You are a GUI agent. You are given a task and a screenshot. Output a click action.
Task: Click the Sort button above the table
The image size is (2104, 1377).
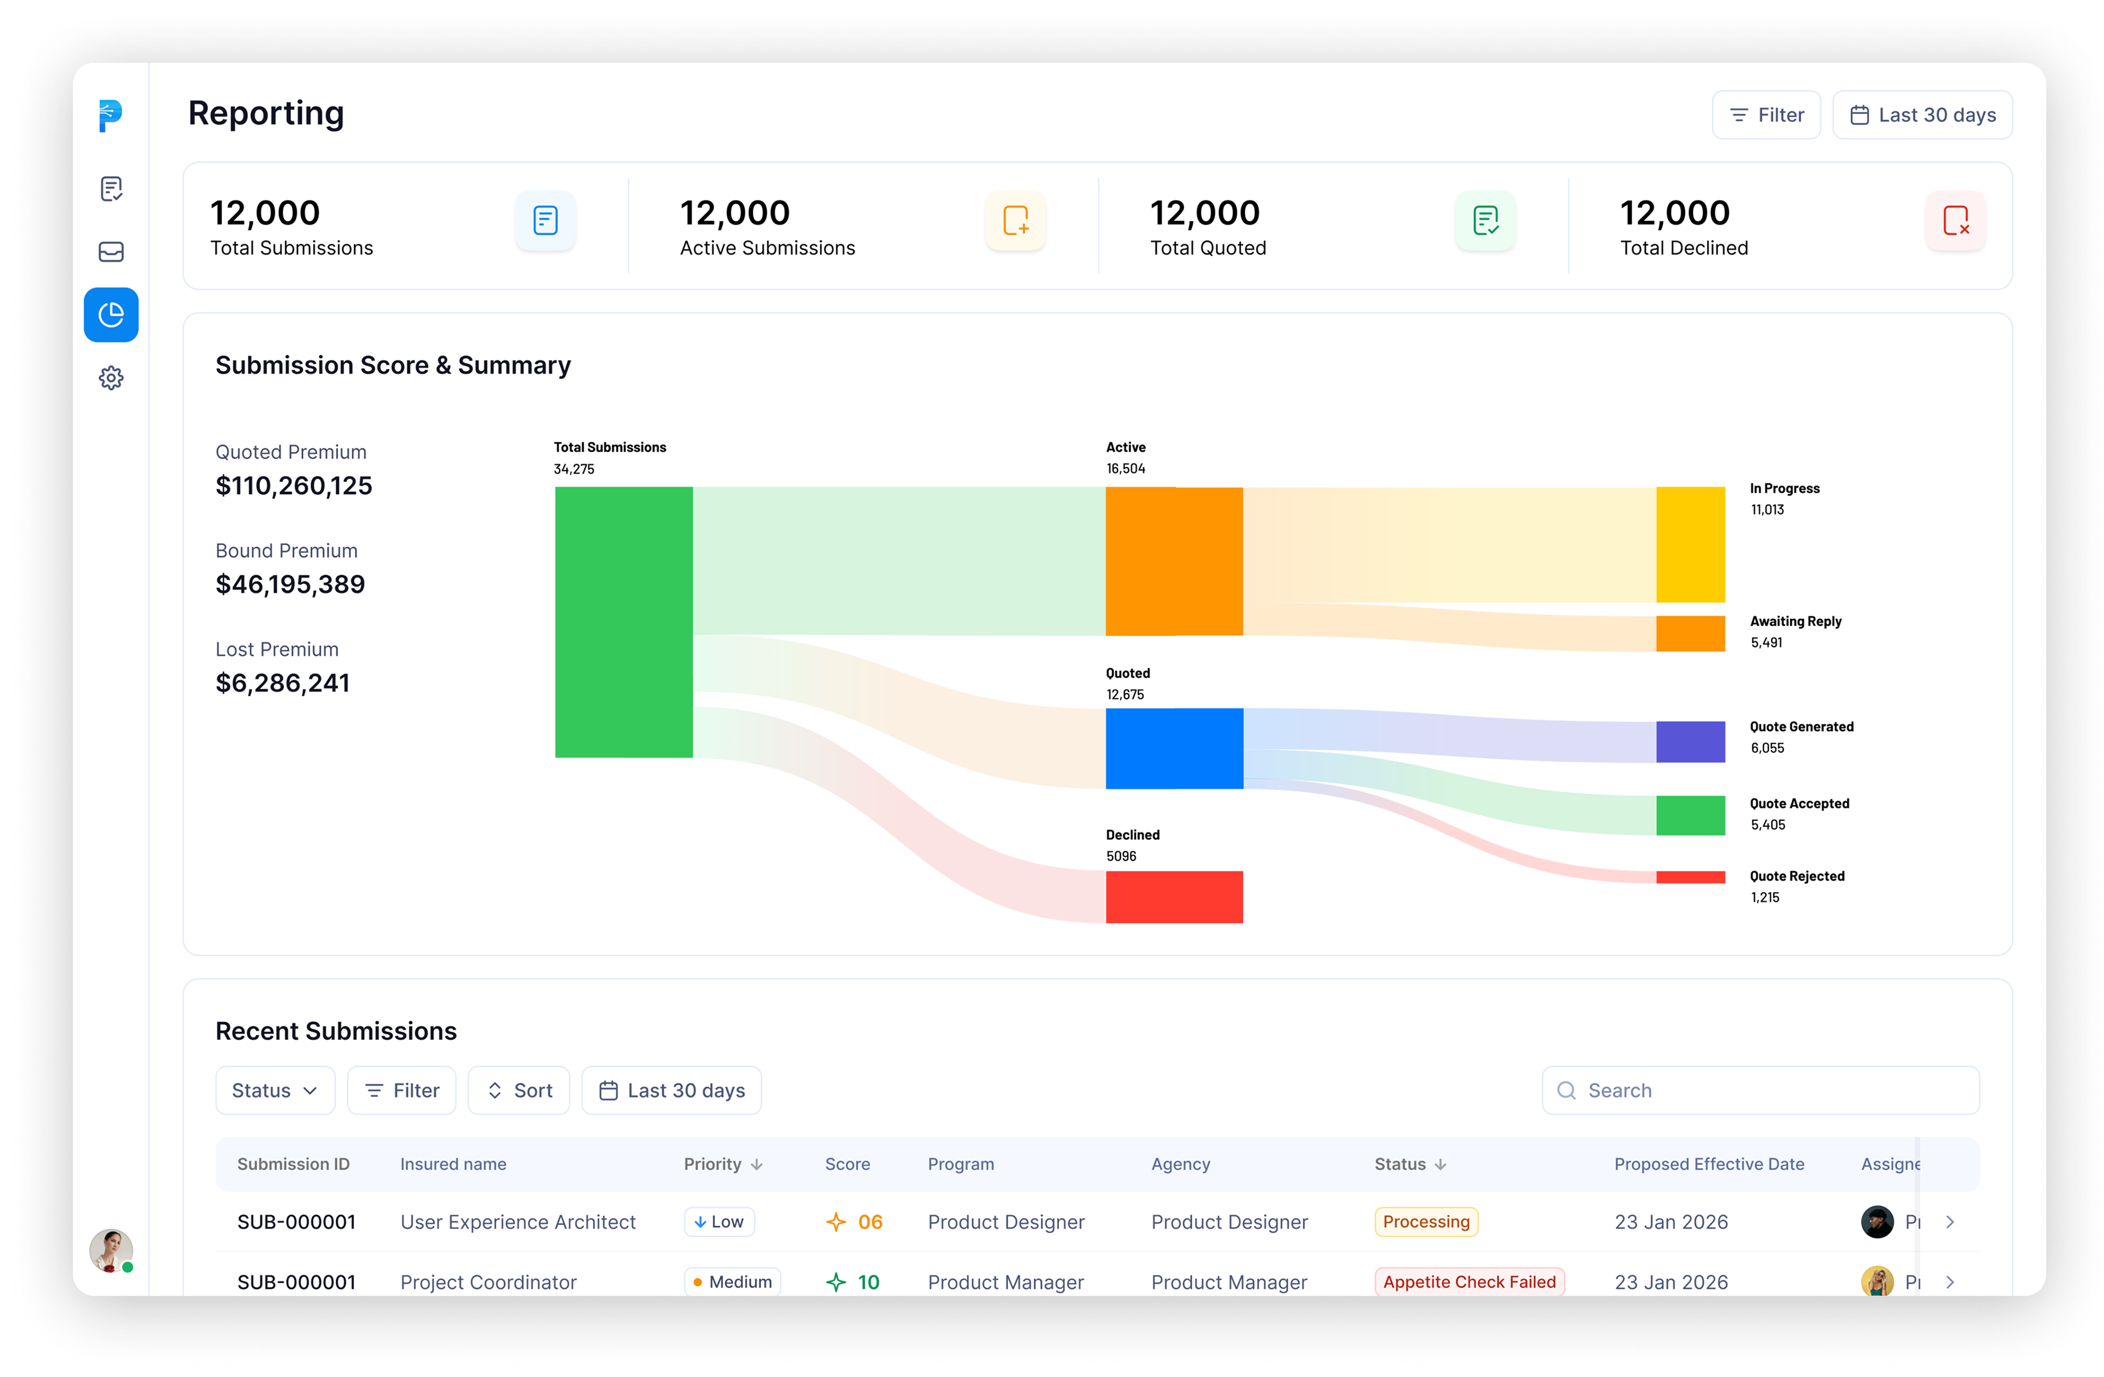pyautogui.click(x=519, y=1090)
